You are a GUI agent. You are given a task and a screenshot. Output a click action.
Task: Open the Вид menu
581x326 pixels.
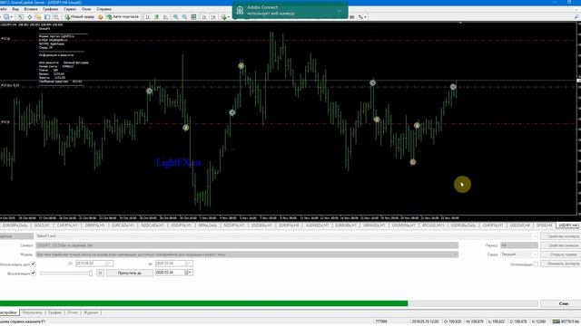click(x=15, y=9)
